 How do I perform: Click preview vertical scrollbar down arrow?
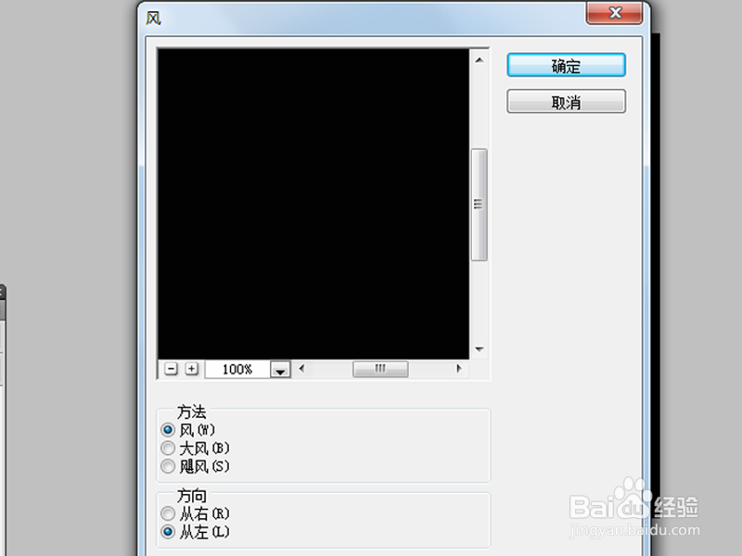click(x=480, y=349)
